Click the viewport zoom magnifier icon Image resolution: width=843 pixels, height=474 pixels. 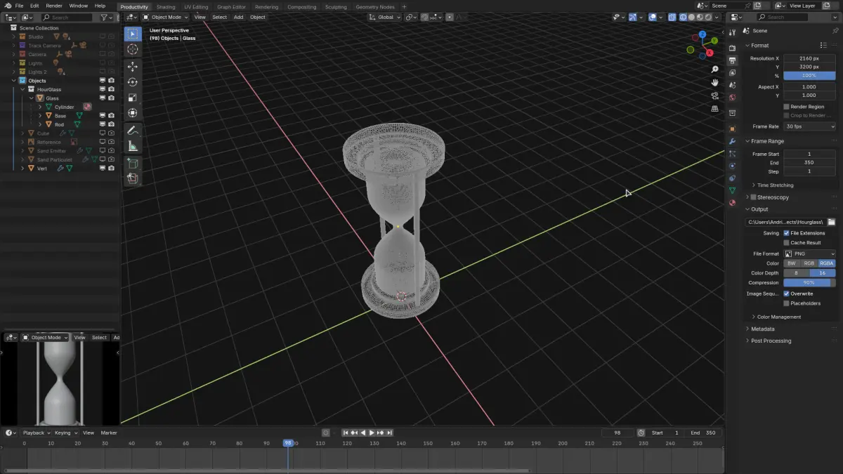(715, 70)
